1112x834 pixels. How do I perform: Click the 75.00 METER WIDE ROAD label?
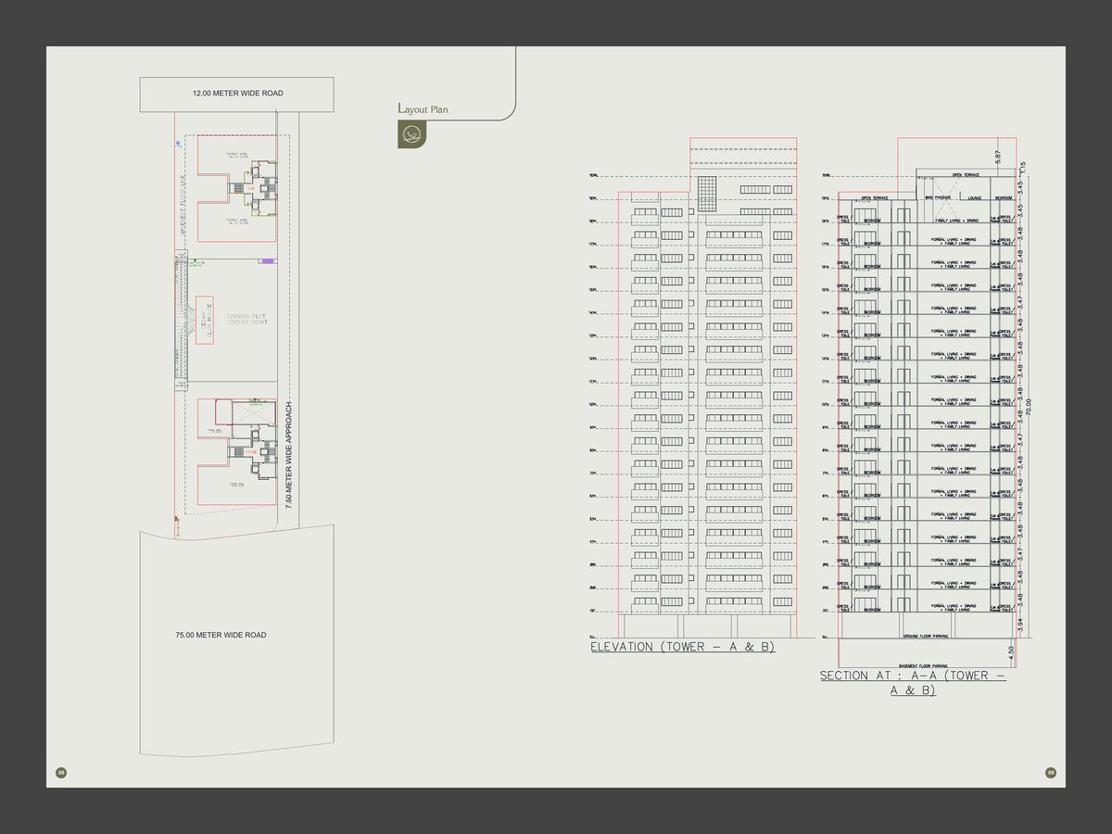[221, 635]
